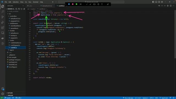Pick the eraser annotation tool

108,4
